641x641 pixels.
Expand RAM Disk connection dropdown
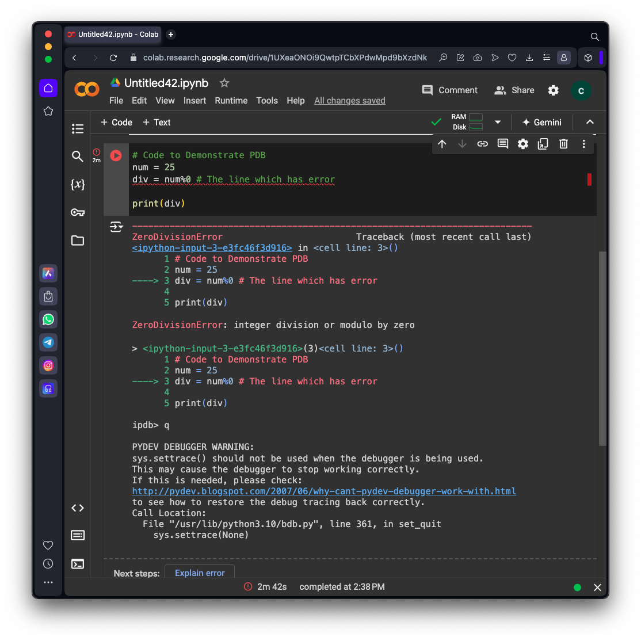(x=498, y=122)
